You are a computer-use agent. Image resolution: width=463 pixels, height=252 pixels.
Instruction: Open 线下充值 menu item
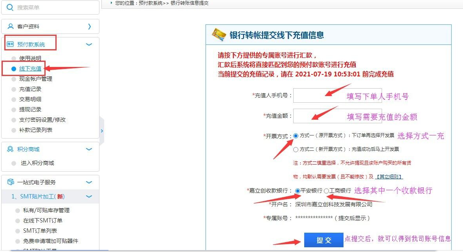pyautogui.click(x=30, y=69)
